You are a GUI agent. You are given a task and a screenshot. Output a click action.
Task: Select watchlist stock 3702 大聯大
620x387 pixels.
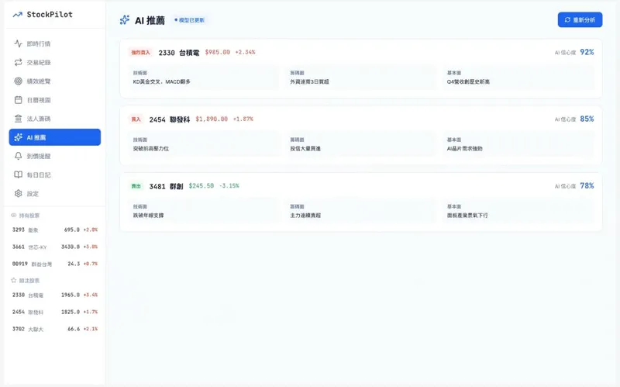tap(55, 330)
